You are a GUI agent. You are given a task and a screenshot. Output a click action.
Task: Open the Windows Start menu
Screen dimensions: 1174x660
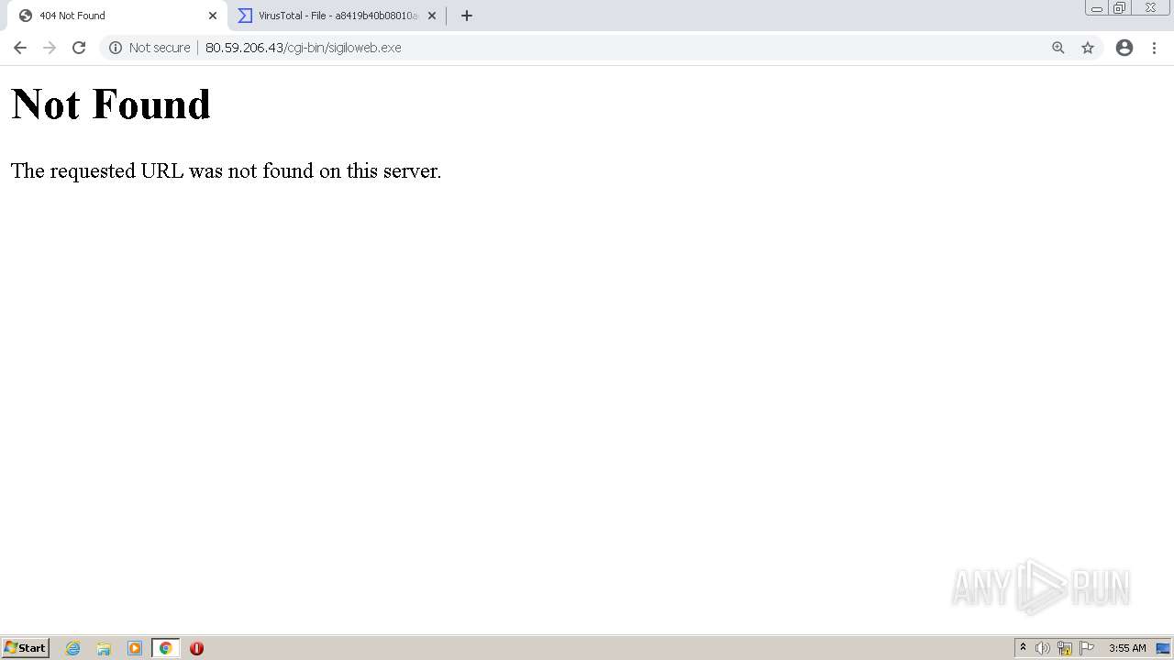coord(25,648)
